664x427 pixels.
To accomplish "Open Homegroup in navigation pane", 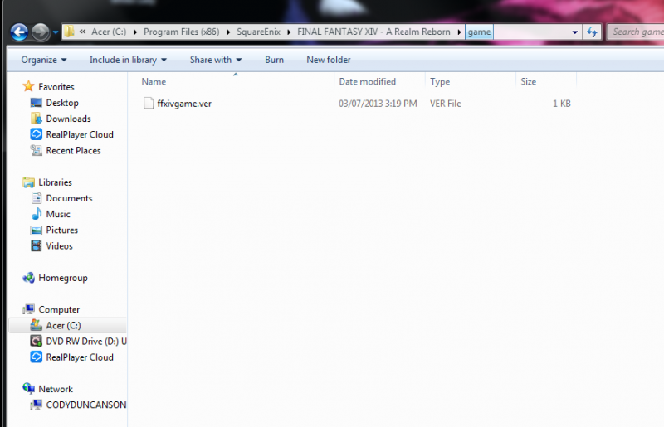I will pyautogui.click(x=63, y=278).
